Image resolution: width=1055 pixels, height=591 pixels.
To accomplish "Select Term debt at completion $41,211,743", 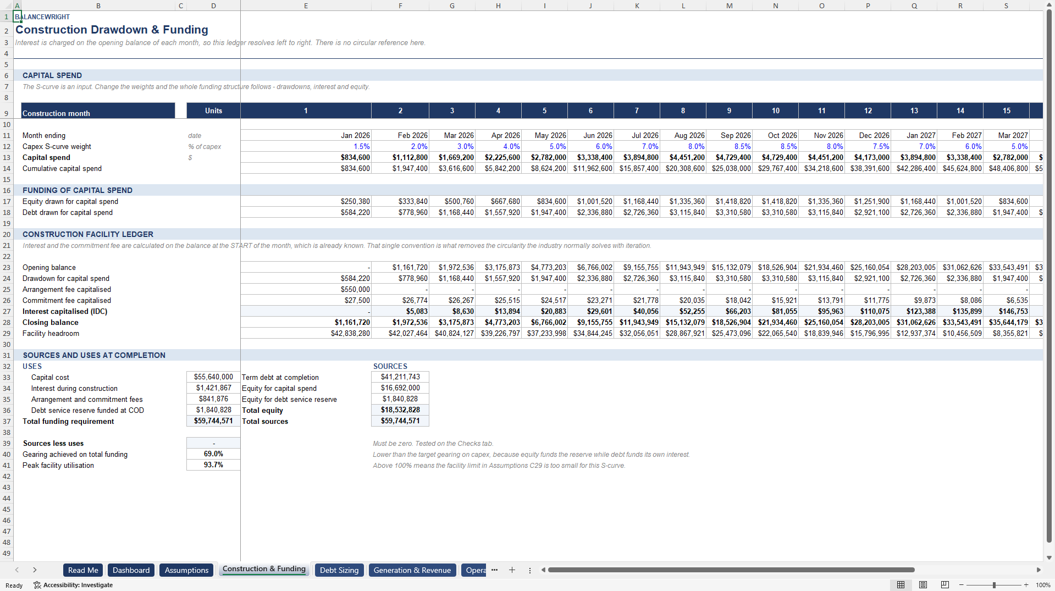I will tap(400, 377).
